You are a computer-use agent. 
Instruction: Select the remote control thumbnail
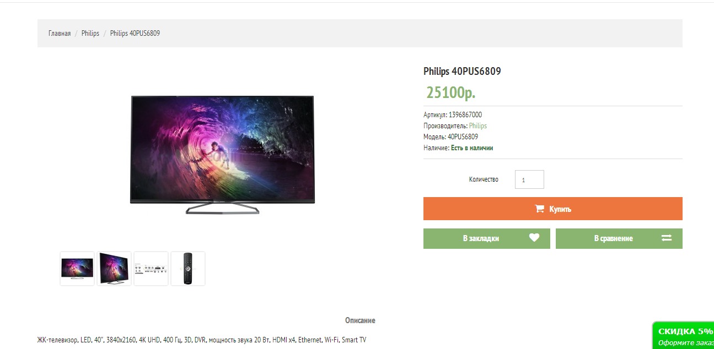tap(188, 269)
